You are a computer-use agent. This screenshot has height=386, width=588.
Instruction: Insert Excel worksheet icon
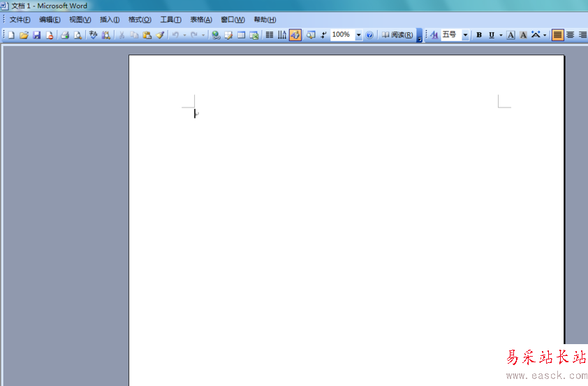coord(254,35)
